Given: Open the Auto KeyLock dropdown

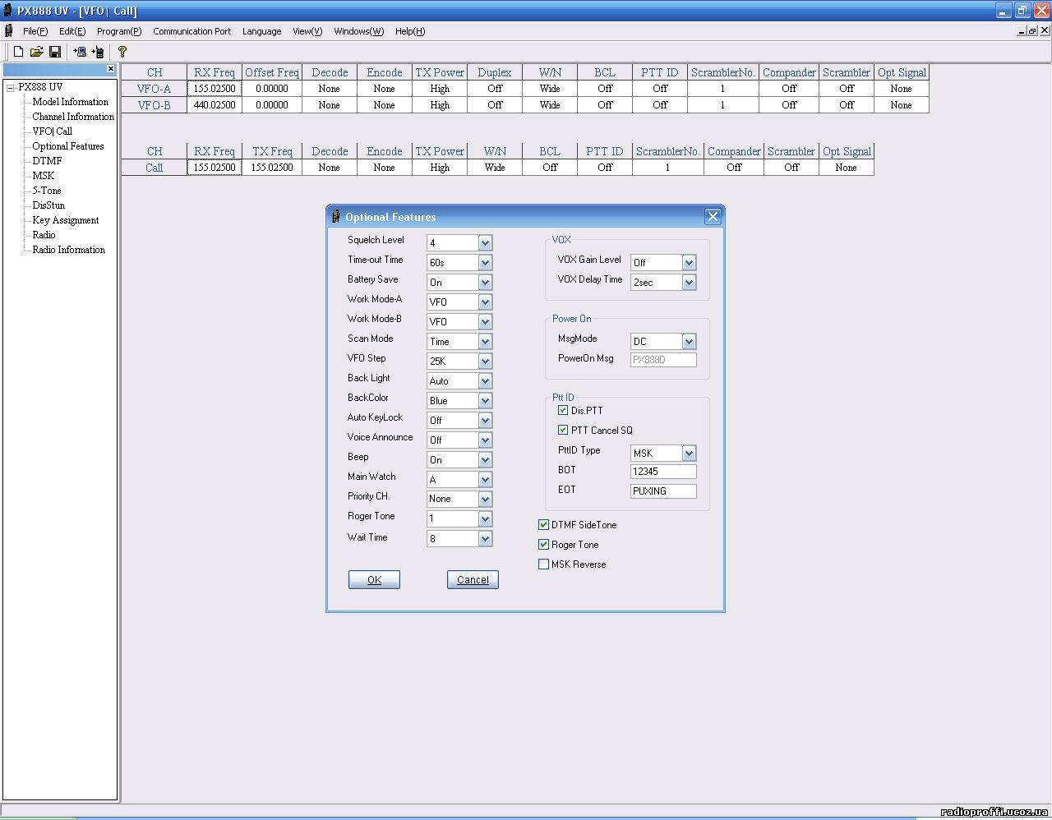Looking at the screenshot, I should point(485,420).
